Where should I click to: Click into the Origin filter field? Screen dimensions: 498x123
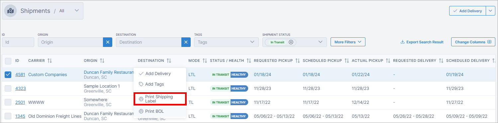[x=70, y=42]
